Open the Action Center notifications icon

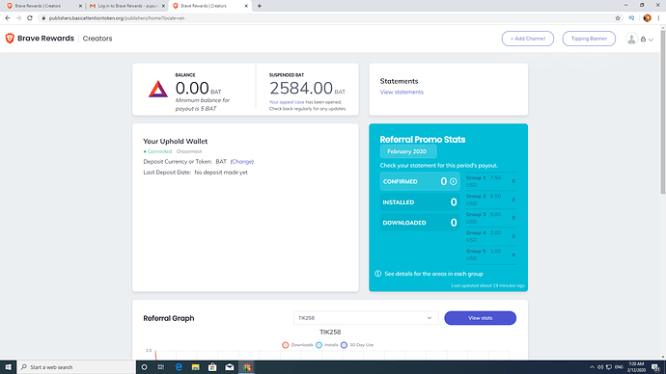(x=655, y=367)
